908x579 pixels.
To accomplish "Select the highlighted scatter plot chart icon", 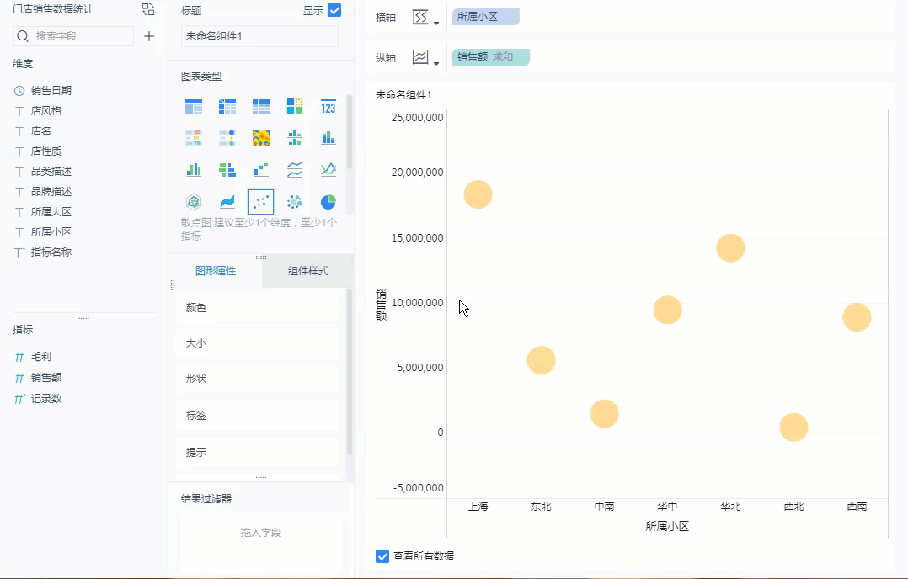I will pyautogui.click(x=260, y=201).
